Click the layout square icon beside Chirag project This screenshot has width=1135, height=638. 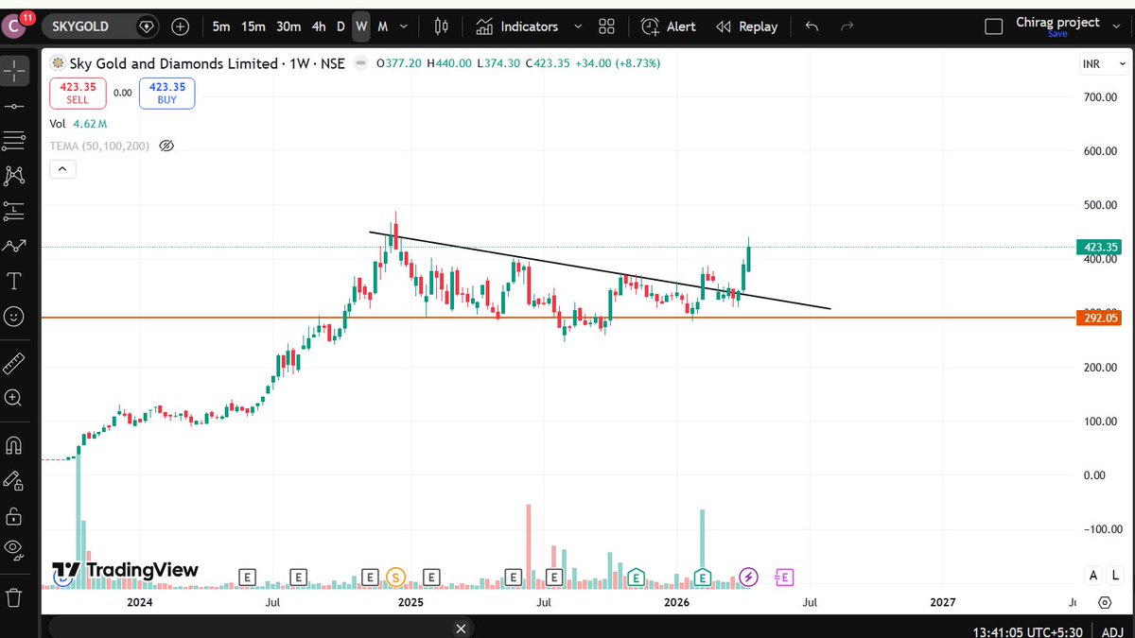pos(993,26)
